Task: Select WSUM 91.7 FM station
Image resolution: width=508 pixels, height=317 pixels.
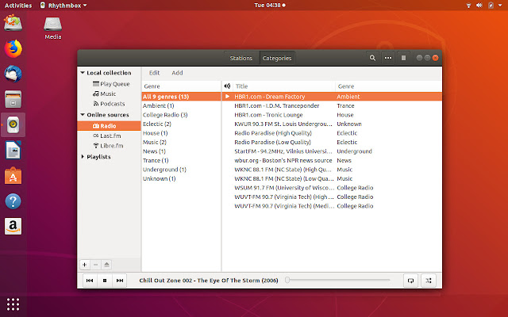Action: pyautogui.click(x=332, y=188)
